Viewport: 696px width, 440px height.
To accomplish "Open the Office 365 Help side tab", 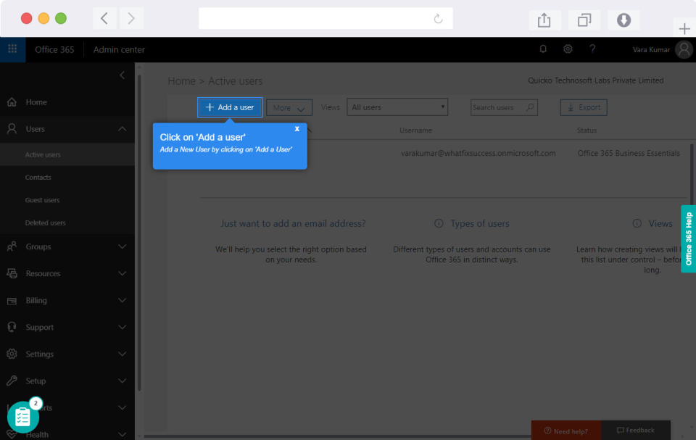I will coord(689,239).
